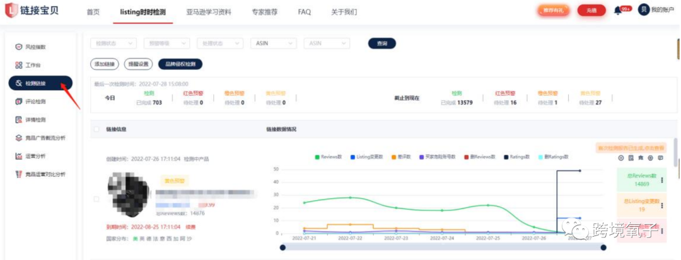Click the 链接宝贝 logo icon
Image resolution: width=681 pixels, height=260 pixels.
tap(12, 11)
